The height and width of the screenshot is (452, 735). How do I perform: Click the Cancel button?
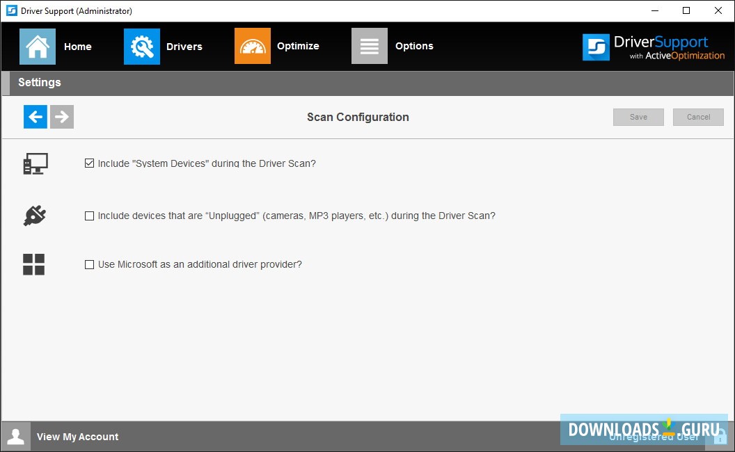tap(698, 117)
